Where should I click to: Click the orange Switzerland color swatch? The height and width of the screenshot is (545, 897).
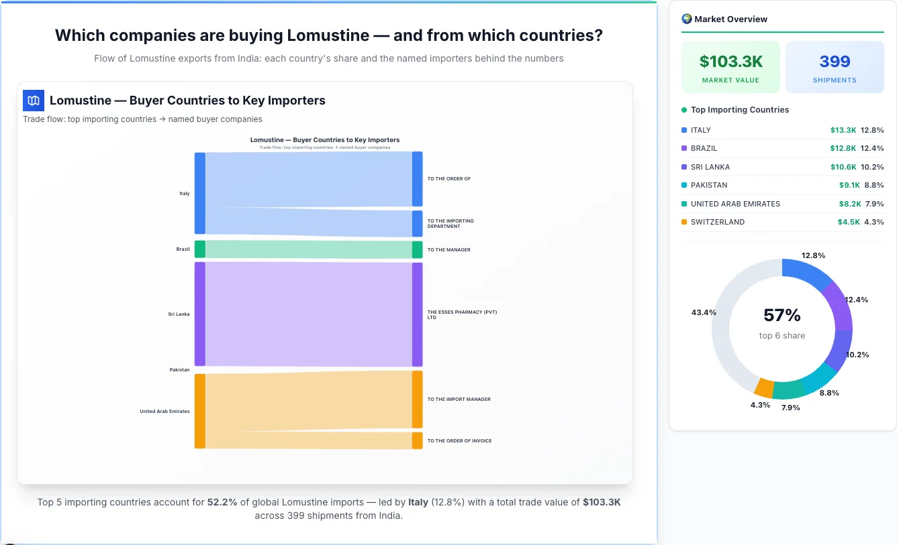685,222
